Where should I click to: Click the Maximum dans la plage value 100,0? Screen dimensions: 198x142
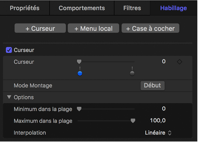click(x=158, y=121)
